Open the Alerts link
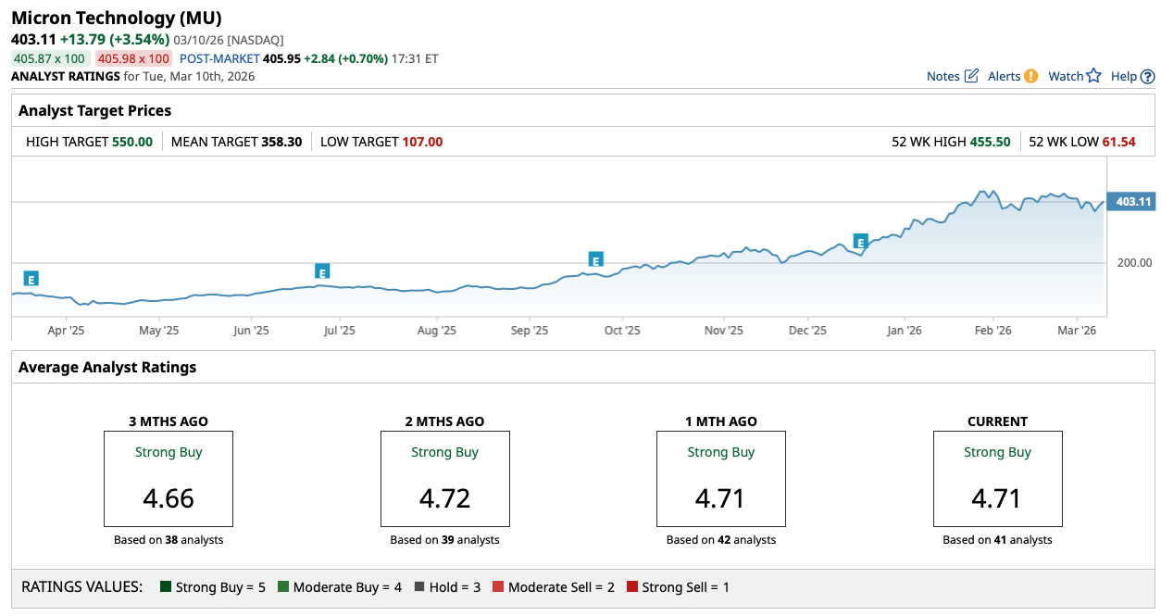1161x616 pixels. coord(1004,77)
